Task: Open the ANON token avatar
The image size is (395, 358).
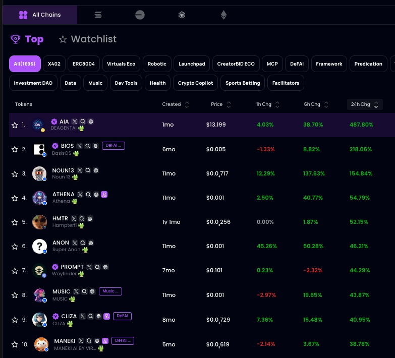Action: [x=39, y=247]
